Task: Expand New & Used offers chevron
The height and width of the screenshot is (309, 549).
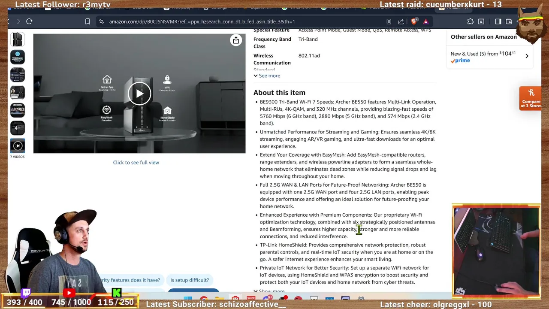Action: 527,56
